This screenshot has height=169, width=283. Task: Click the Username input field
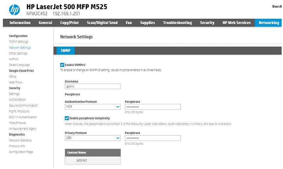(x=93, y=87)
